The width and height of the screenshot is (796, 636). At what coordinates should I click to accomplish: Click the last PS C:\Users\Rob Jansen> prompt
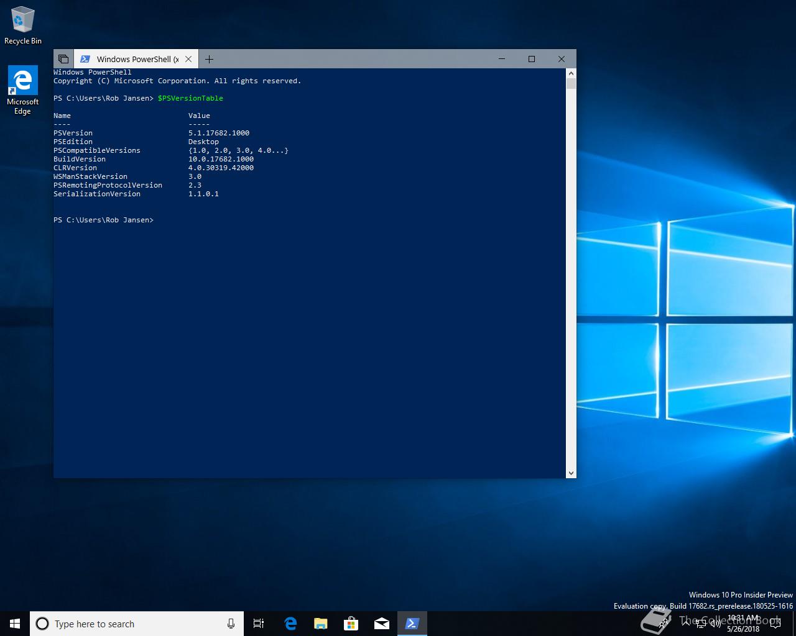[103, 220]
